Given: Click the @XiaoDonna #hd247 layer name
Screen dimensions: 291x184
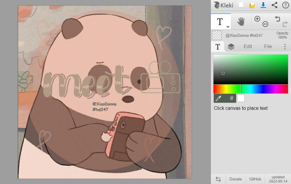Looking at the screenshot, I should 244,35.
